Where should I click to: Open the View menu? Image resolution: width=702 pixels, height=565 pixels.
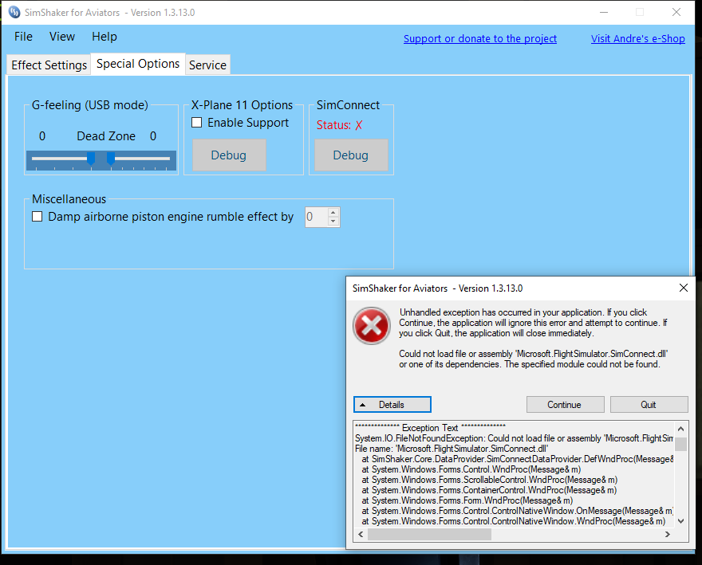pyautogui.click(x=61, y=37)
